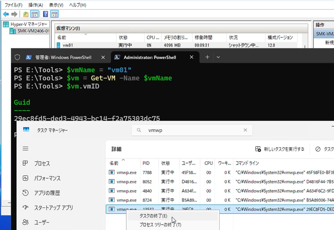The width and height of the screenshot is (334, 230).
Task: Click 新しいタスクを実行する button
Action: pyautogui.click(x=280, y=149)
